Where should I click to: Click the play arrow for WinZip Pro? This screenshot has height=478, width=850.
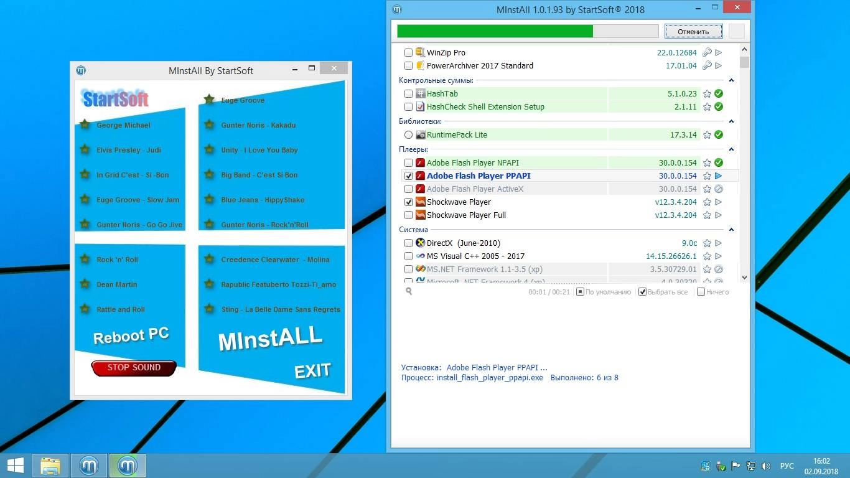pos(719,53)
